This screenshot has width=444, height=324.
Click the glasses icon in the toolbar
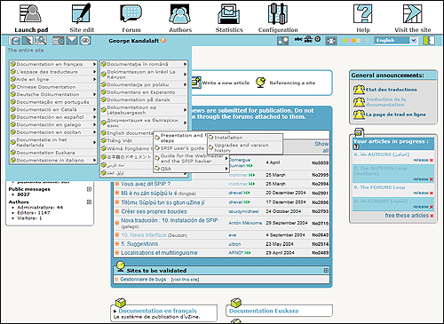coord(85,40)
